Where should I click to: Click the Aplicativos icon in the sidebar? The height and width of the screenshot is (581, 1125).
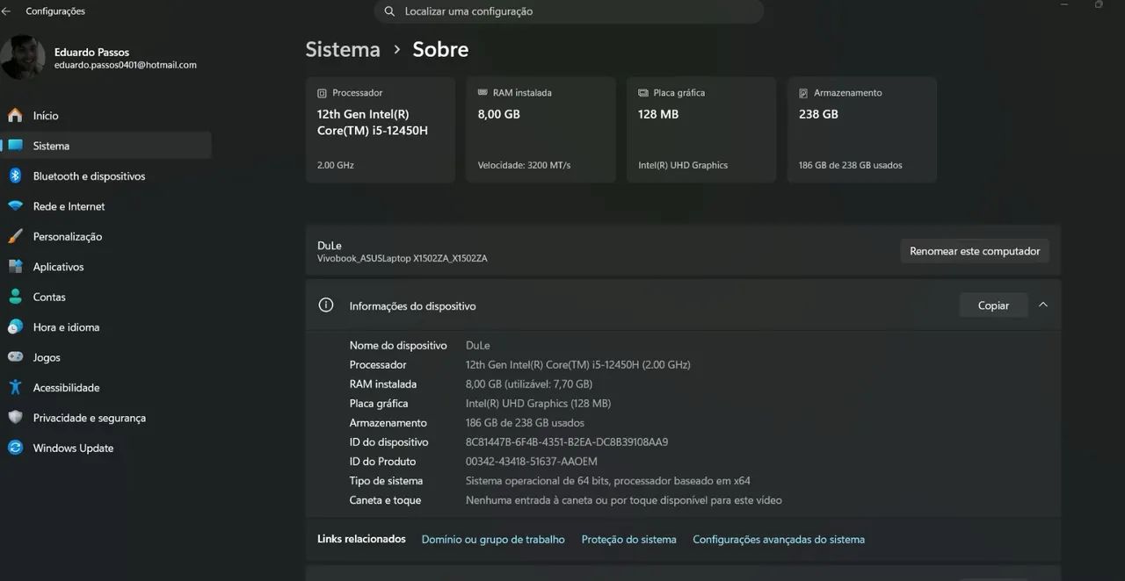(x=15, y=267)
